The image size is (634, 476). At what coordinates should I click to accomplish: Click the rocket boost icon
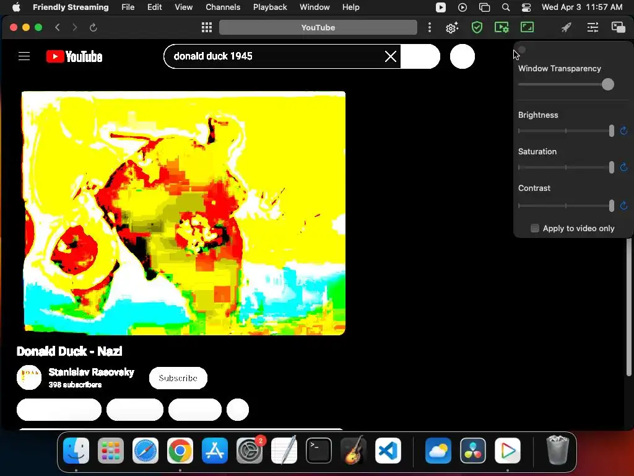(x=566, y=27)
